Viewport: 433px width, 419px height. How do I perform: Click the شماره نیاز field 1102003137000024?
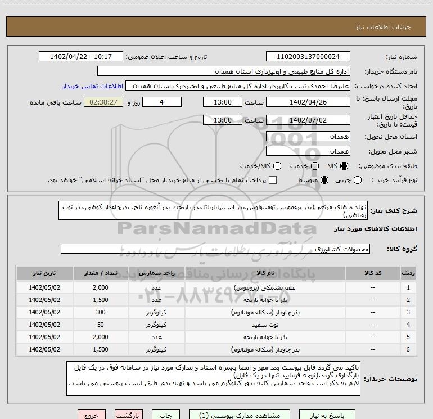pos(308,57)
